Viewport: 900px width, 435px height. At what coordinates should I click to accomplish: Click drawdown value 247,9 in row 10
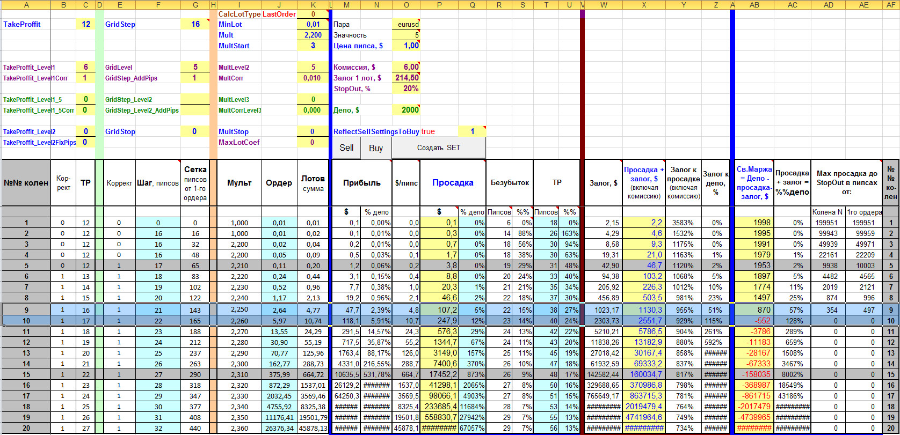(440, 320)
